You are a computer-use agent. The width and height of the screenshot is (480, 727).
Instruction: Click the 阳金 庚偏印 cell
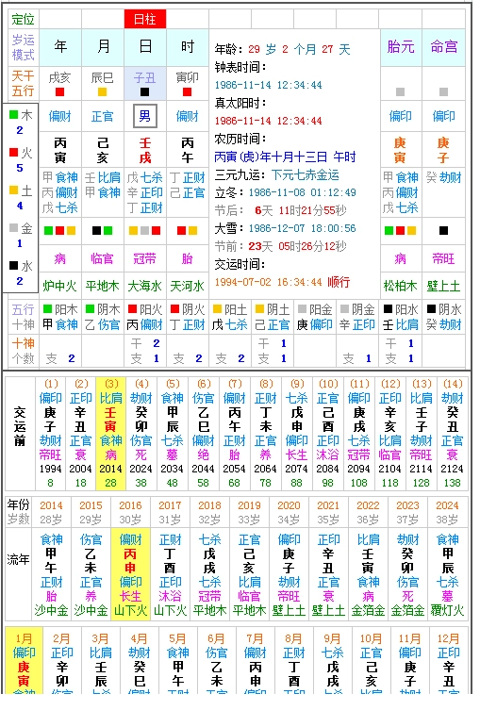(x=315, y=317)
